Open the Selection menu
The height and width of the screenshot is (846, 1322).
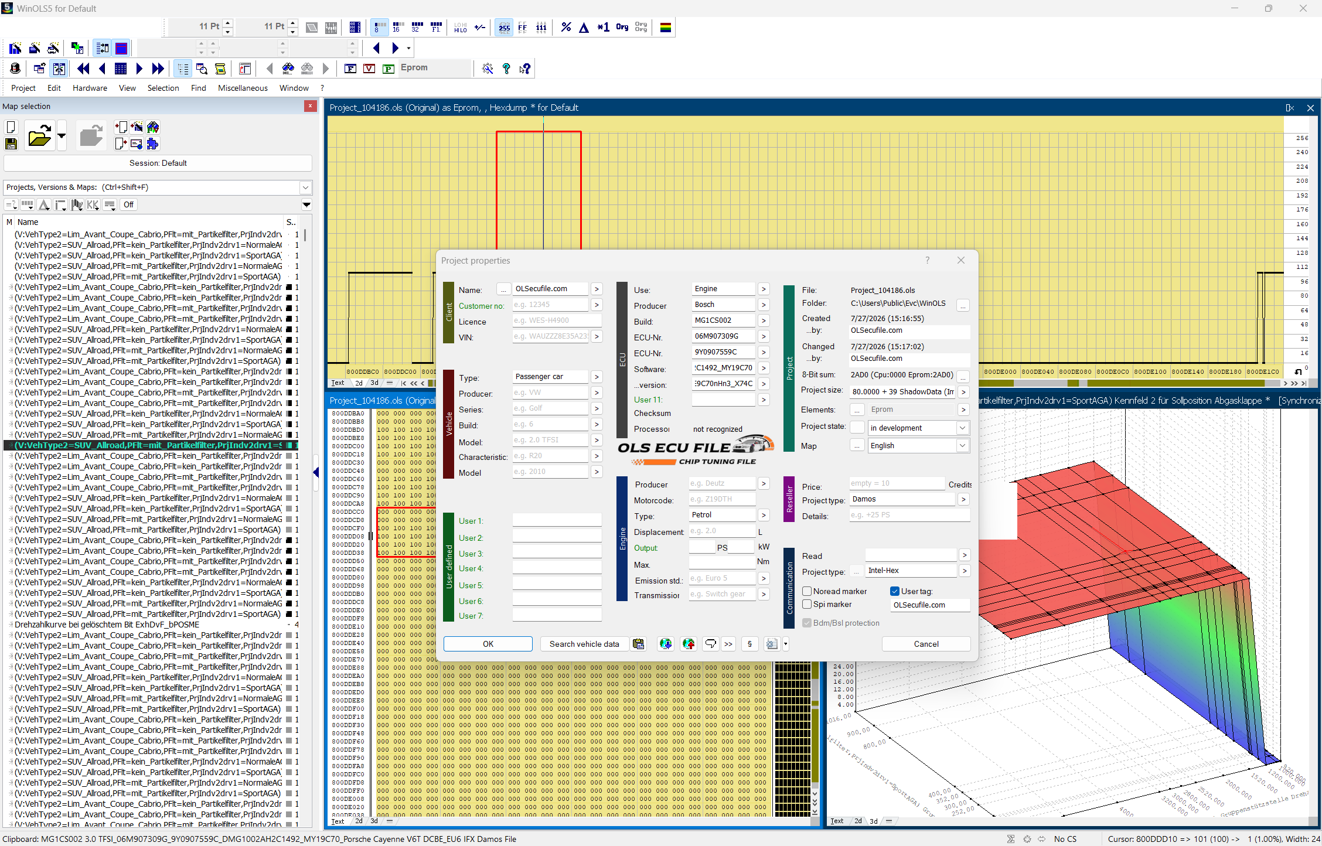[x=163, y=88]
